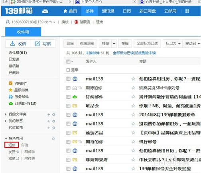The width and height of the screenshot is (201, 173).
Task: Click the star icon for the 油麻吴凌SIM卡序列号 email
Action: coord(133,88)
